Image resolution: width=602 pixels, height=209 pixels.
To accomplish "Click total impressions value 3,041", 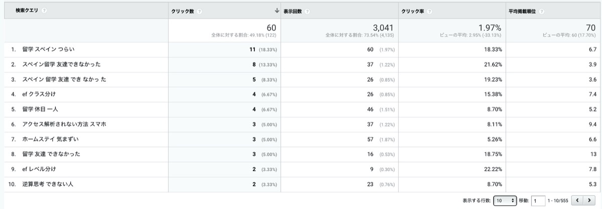I will 384,28.
